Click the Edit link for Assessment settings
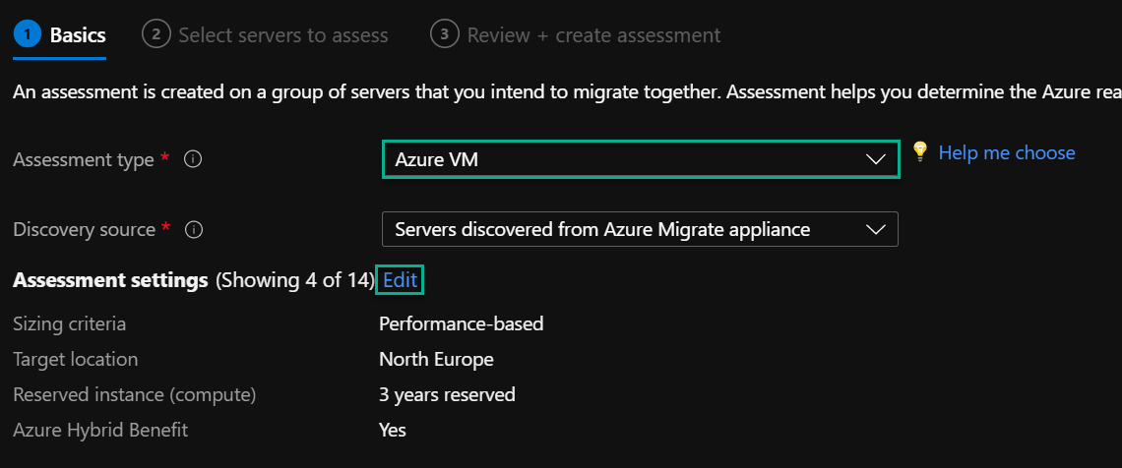Viewport: 1122px width, 468px height. coord(400,280)
